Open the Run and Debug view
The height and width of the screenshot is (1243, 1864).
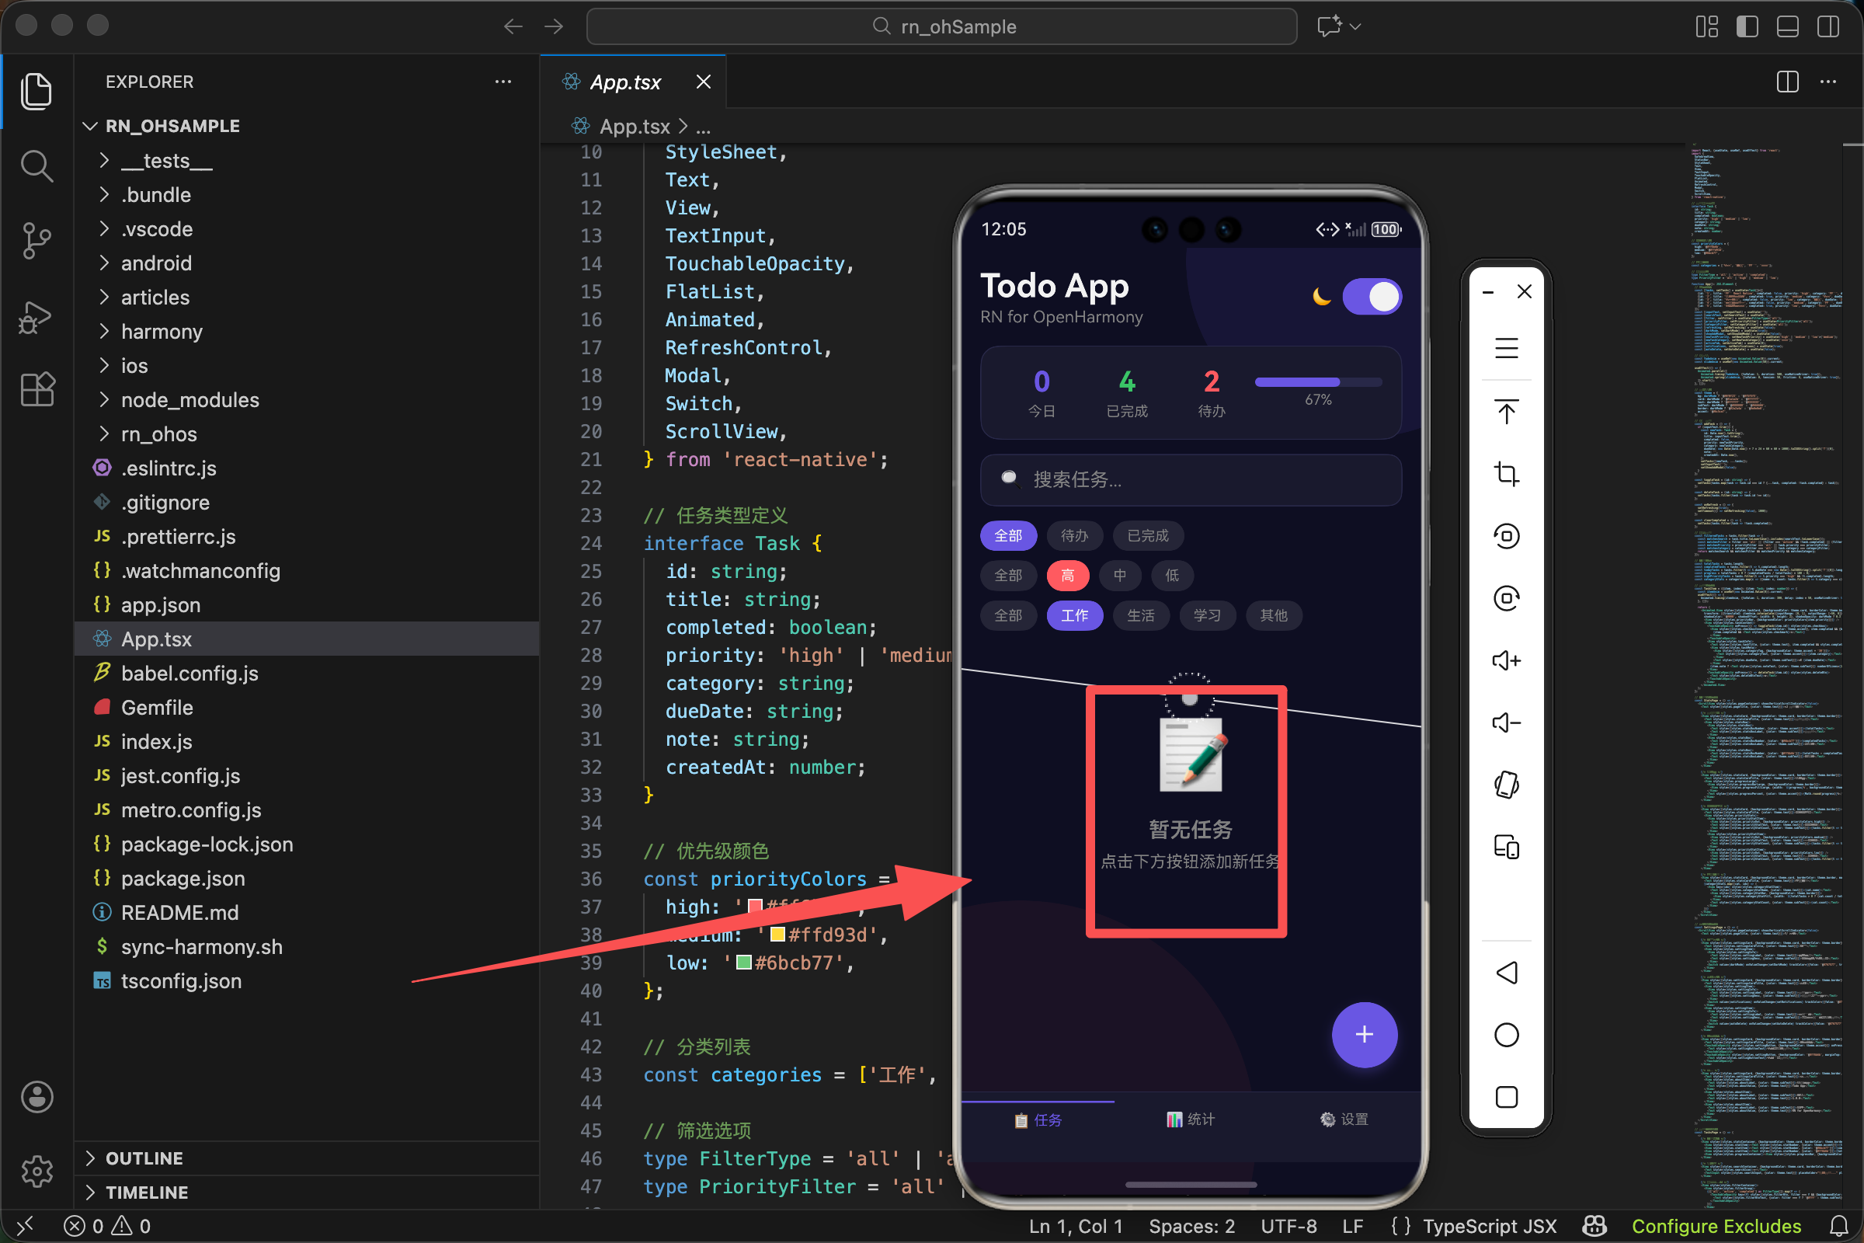tap(37, 317)
